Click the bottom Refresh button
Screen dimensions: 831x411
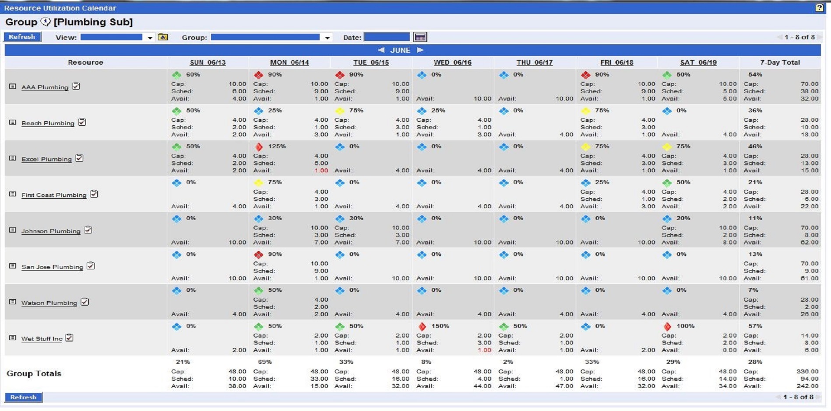(x=24, y=397)
